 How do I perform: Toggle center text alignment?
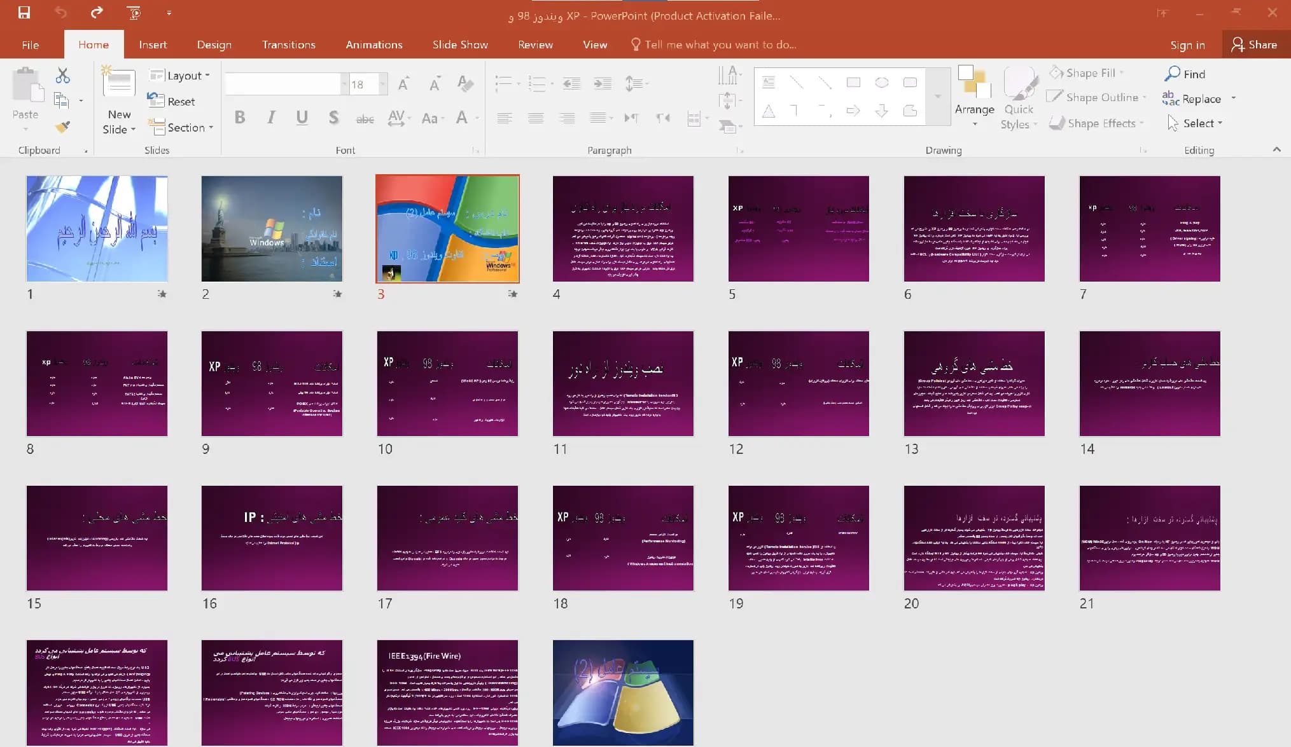tap(536, 118)
